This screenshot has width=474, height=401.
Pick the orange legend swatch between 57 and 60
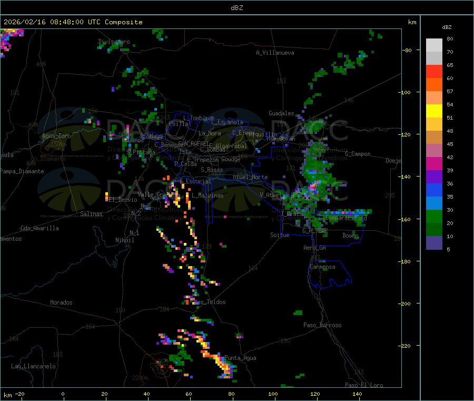point(434,85)
